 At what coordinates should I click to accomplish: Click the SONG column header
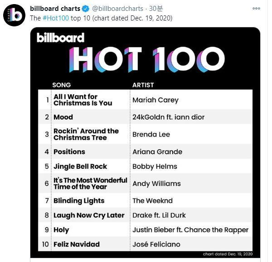coord(62,85)
